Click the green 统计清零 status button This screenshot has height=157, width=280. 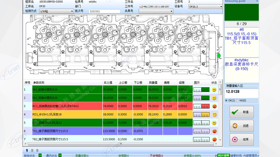[x=224, y=155]
